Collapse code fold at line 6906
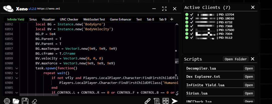This screenshot has width=272, height=104. click(17, 93)
